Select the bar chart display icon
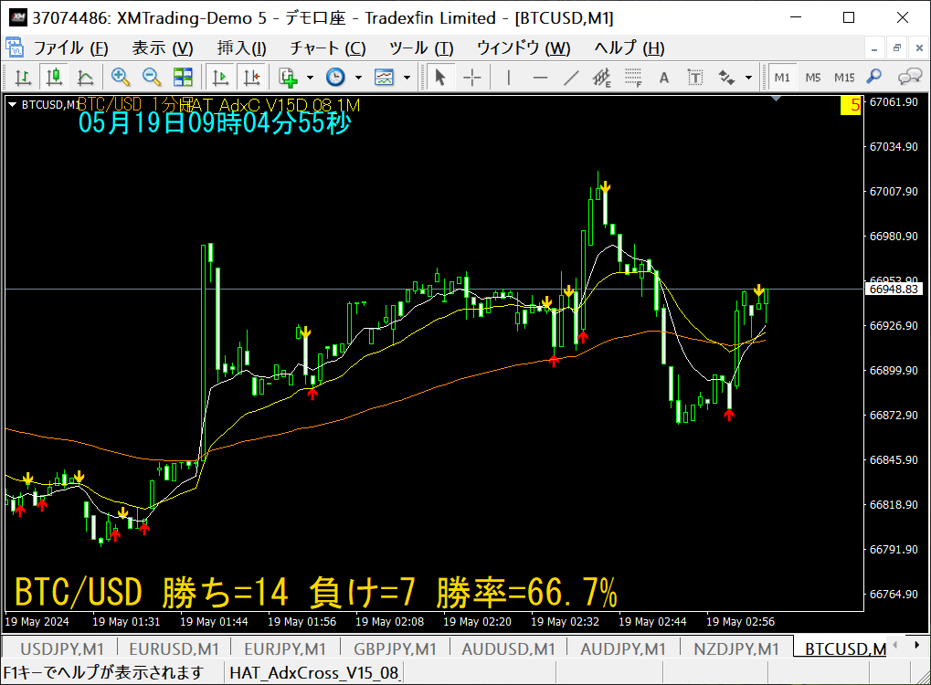931x685 pixels. [23, 77]
